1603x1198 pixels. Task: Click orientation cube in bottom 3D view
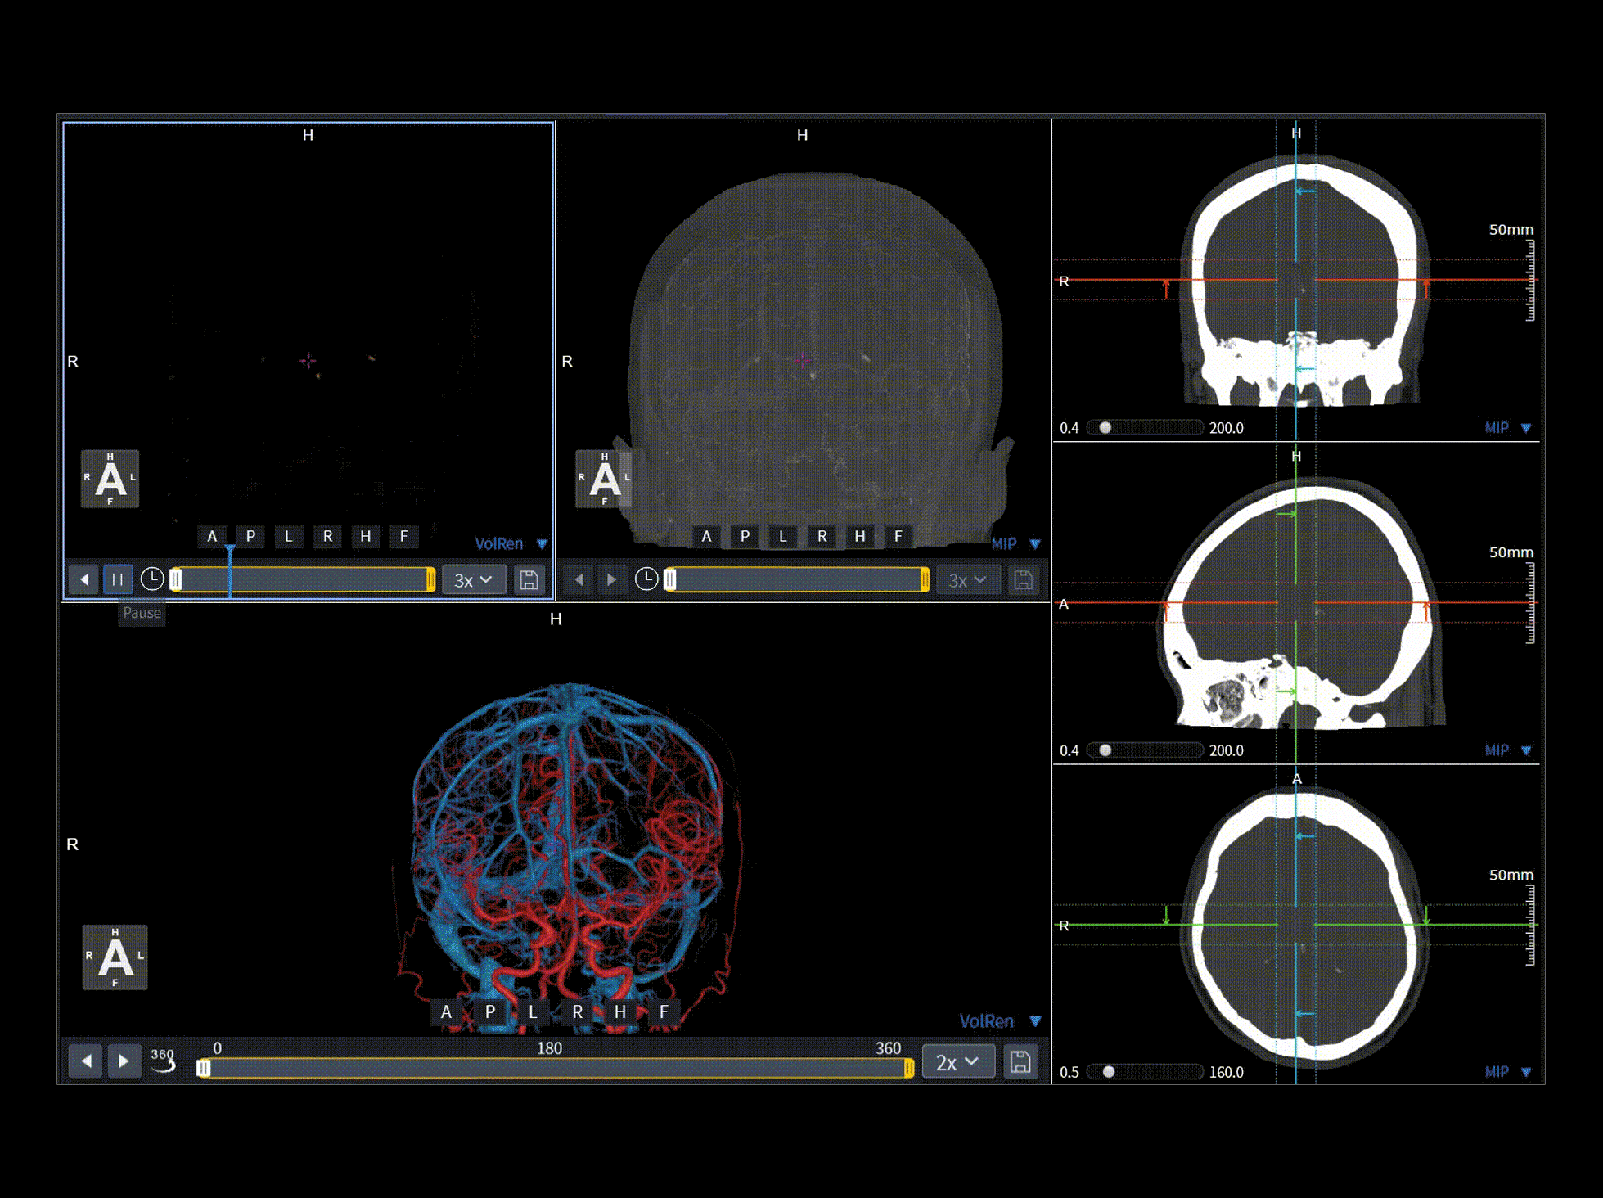point(115,957)
